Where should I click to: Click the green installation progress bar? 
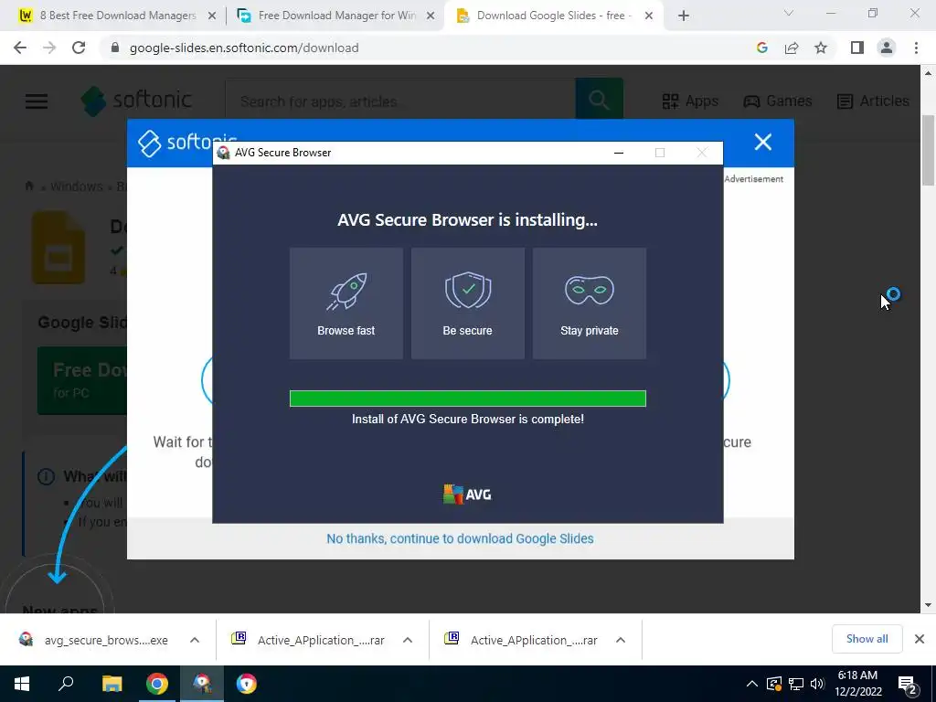click(x=468, y=399)
